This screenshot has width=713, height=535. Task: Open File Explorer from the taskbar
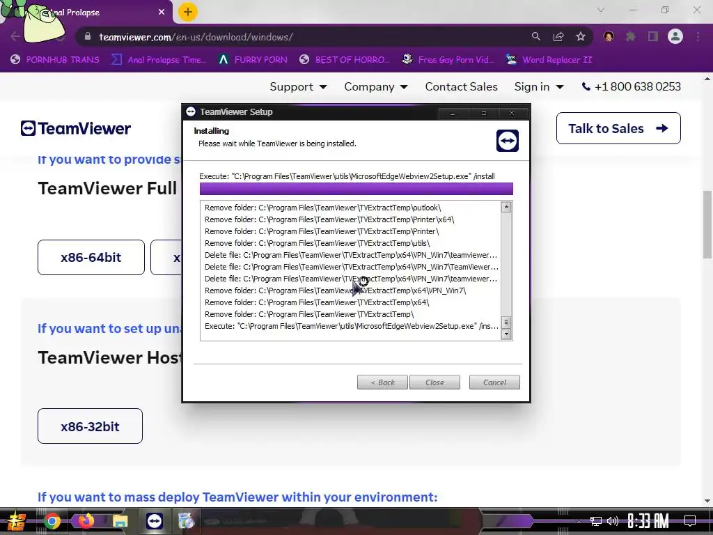120,521
